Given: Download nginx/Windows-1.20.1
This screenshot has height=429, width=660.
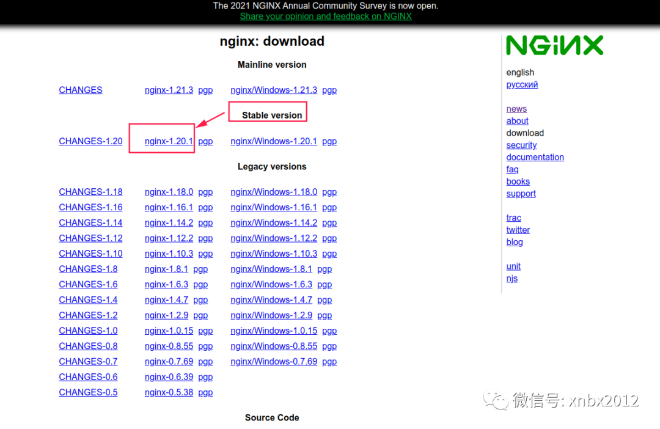Looking at the screenshot, I should [274, 141].
